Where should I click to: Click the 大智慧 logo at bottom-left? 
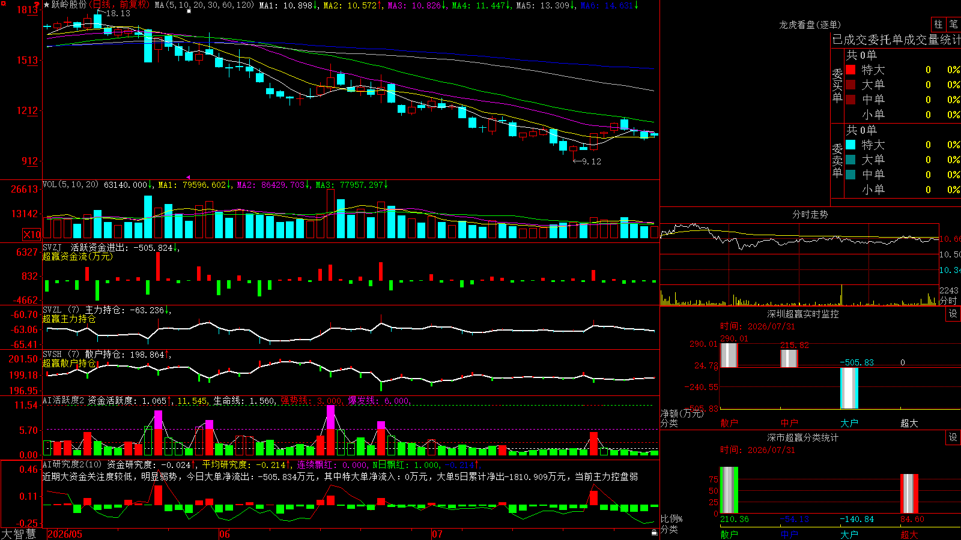point(19,533)
